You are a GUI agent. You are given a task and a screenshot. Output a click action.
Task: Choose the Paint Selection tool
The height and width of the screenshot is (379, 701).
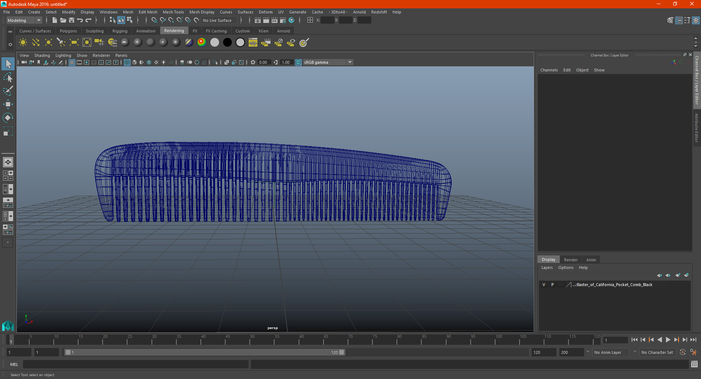tap(8, 91)
